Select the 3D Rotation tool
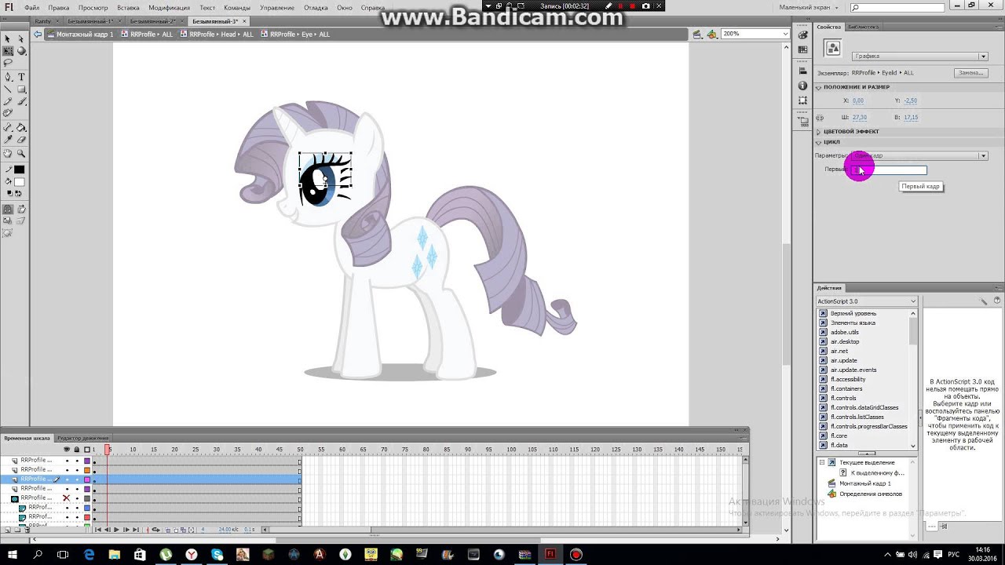 click(x=21, y=51)
